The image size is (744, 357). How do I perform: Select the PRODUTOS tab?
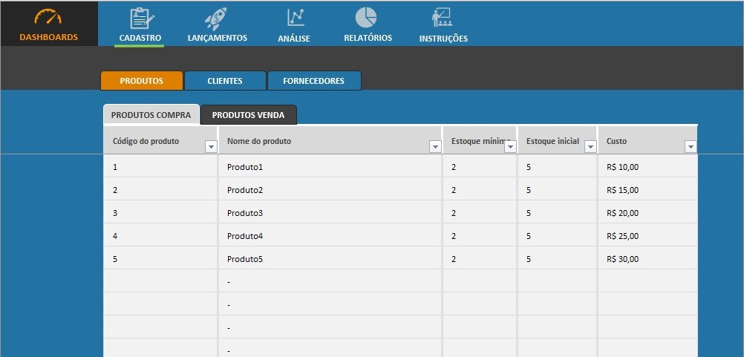click(141, 81)
